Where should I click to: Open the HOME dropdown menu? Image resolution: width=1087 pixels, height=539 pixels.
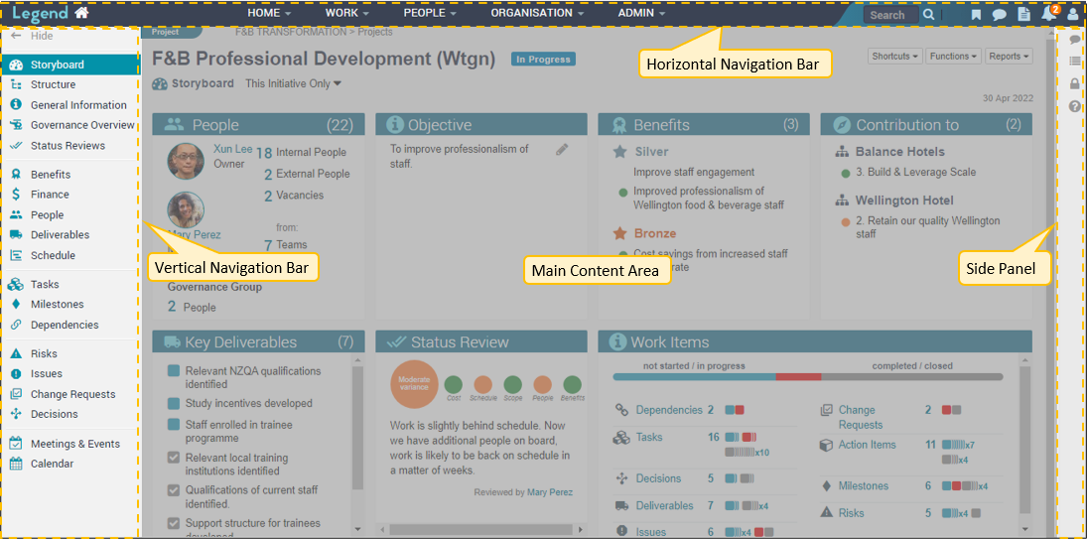point(269,13)
